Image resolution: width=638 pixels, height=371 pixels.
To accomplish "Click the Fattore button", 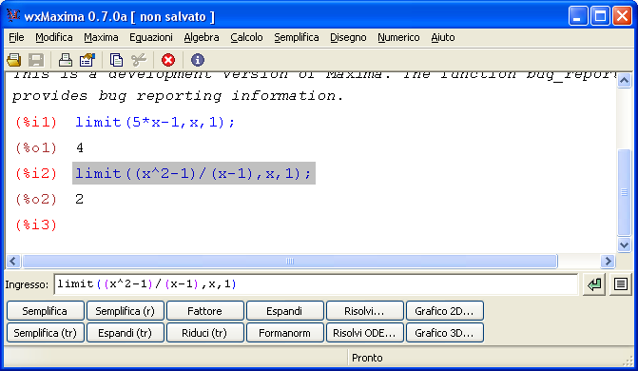I will coord(204,311).
